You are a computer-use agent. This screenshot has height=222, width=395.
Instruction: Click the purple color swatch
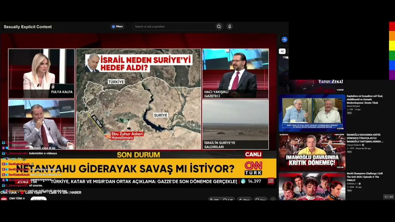pyautogui.click(x=392, y=75)
